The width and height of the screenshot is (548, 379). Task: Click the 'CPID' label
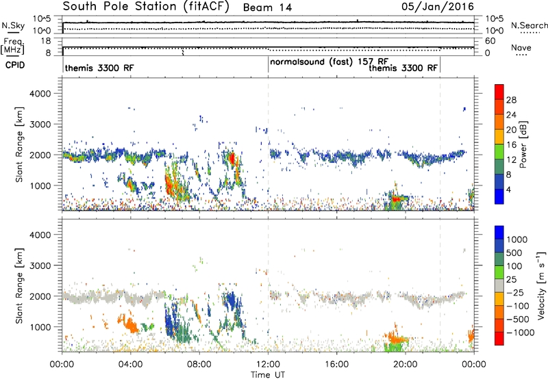15,65
